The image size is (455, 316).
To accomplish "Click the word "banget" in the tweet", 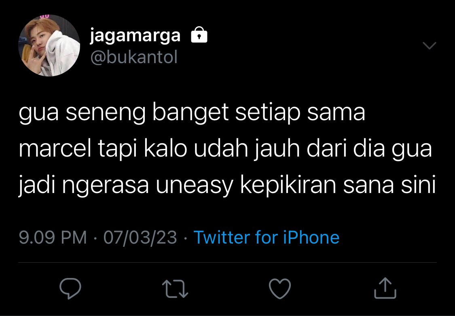I will tap(190, 113).
